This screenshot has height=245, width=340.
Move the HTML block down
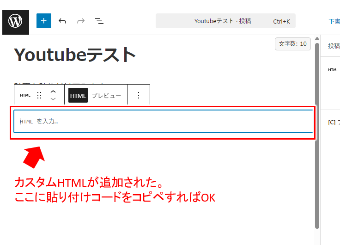coord(53,99)
